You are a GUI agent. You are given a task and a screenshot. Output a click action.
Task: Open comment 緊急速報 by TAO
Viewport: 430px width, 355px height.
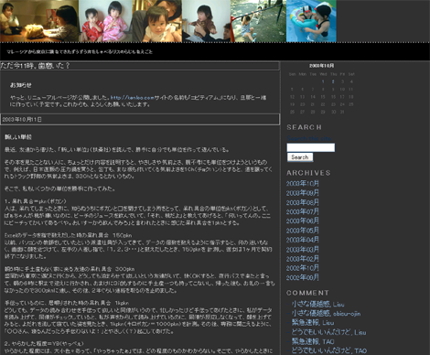point(313,341)
